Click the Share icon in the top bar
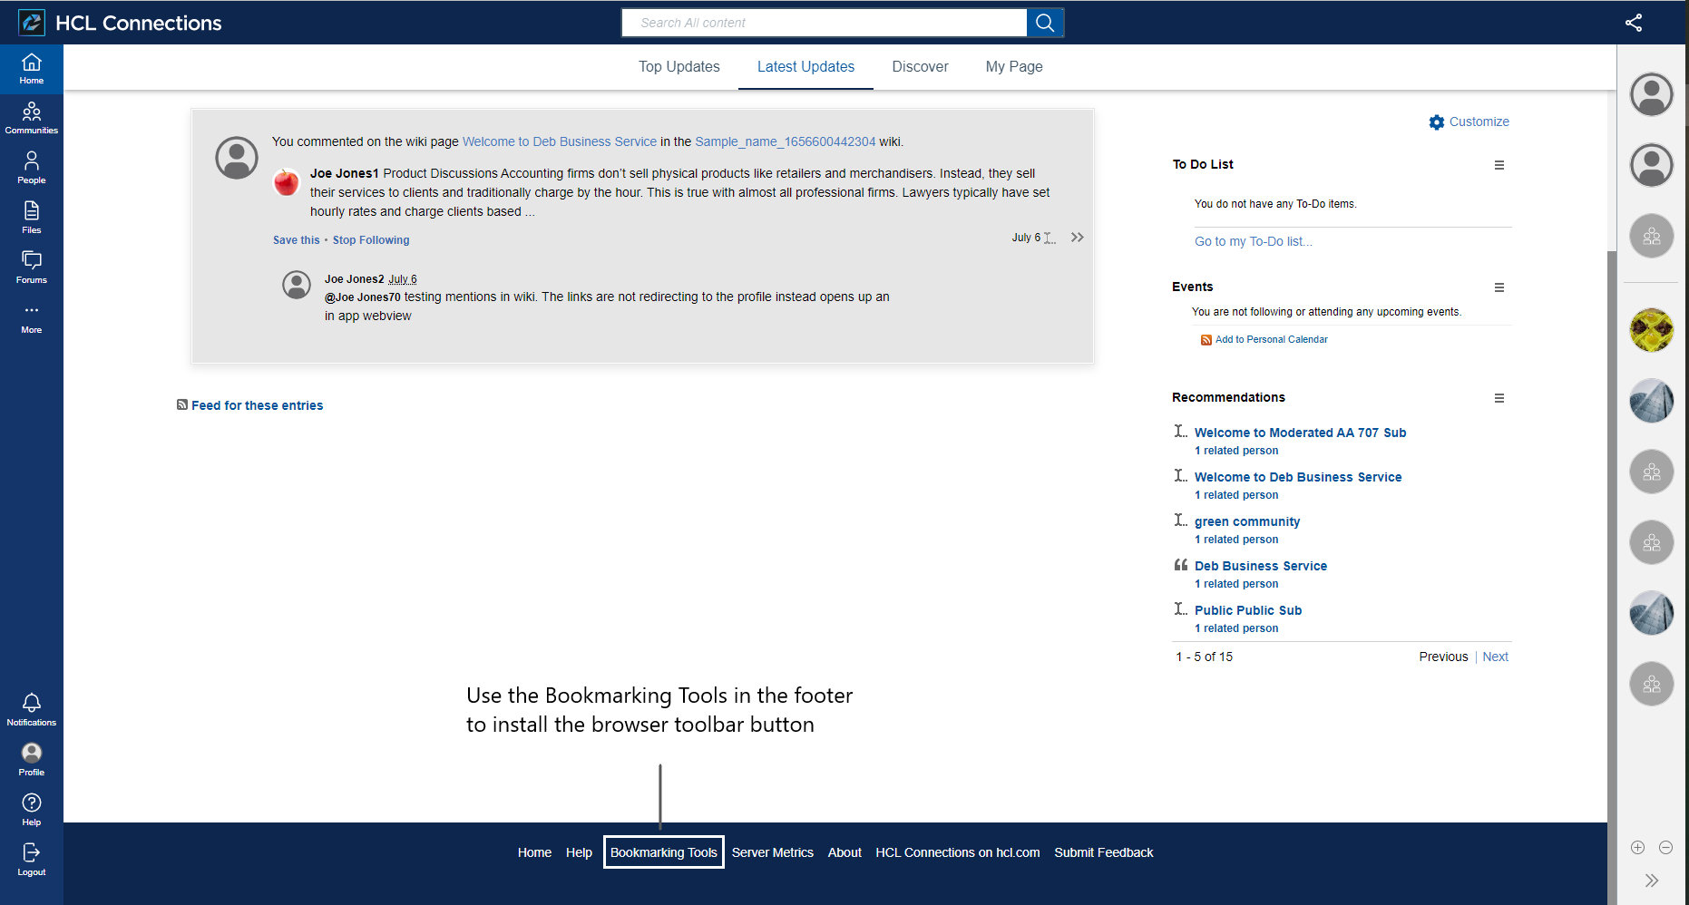The height and width of the screenshot is (905, 1689). pyautogui.click(x=1634, y=23)
